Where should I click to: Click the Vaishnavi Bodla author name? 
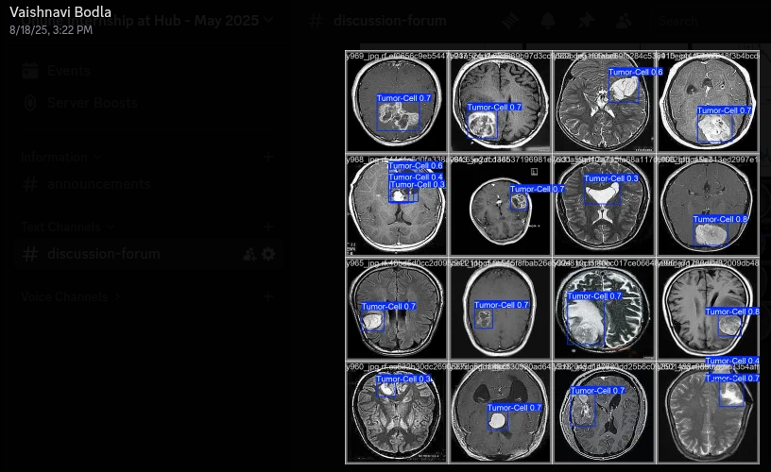pyautogui.click(x=60, y=13)
